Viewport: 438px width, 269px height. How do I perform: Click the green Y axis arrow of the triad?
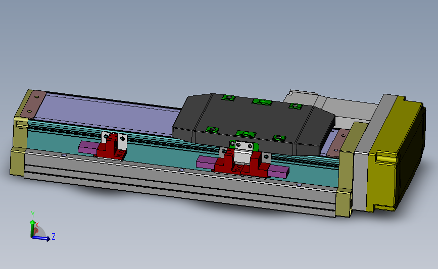tap(32, 228)
